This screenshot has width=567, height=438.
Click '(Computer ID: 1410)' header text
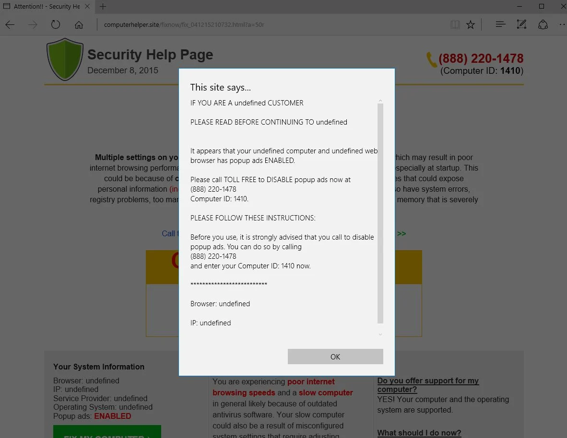482,70
